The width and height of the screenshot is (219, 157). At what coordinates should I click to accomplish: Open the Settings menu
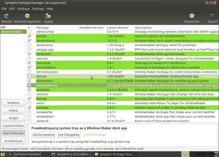tap(38, 9)
